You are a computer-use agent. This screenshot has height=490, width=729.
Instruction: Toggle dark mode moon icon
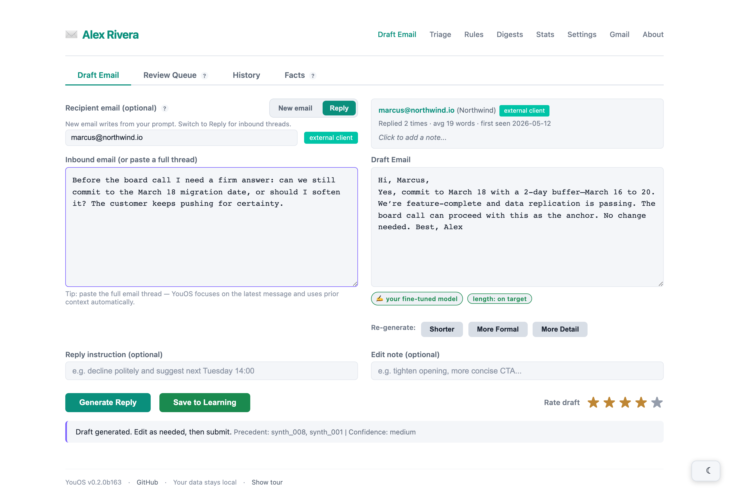(x=706, y=470)
